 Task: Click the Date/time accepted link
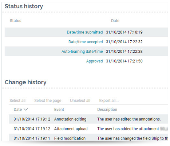(x=86, y=42)
